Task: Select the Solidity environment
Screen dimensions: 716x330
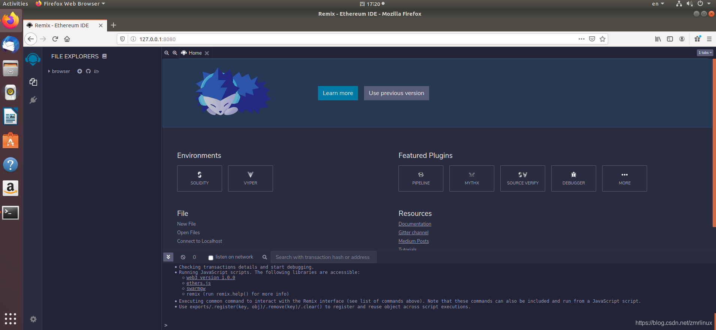Action: pyautogui.click(x=200, y=178)
